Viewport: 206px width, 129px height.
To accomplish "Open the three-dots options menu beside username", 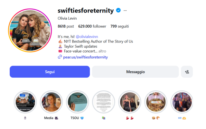I will click(x=125, y=11).
